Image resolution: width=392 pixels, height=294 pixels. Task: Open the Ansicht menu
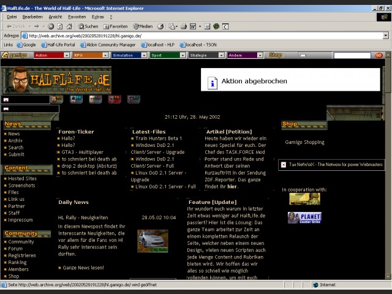coord(55,17)
